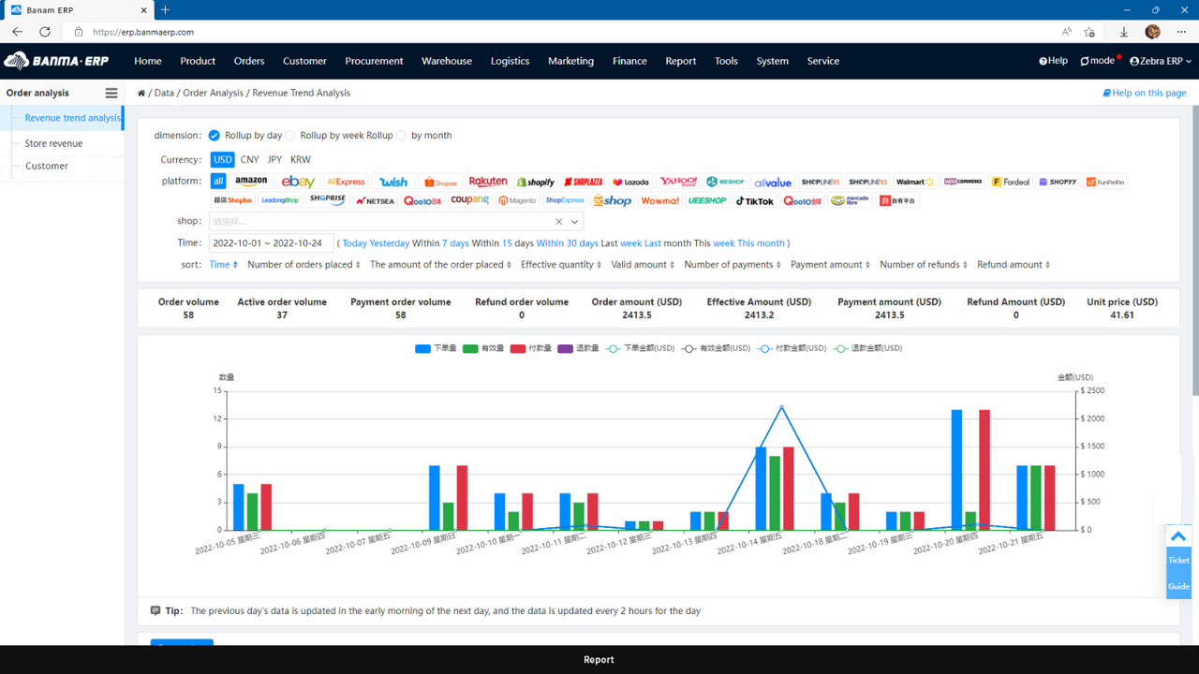Select the Amazon platform filter icon

click(250, 181)
